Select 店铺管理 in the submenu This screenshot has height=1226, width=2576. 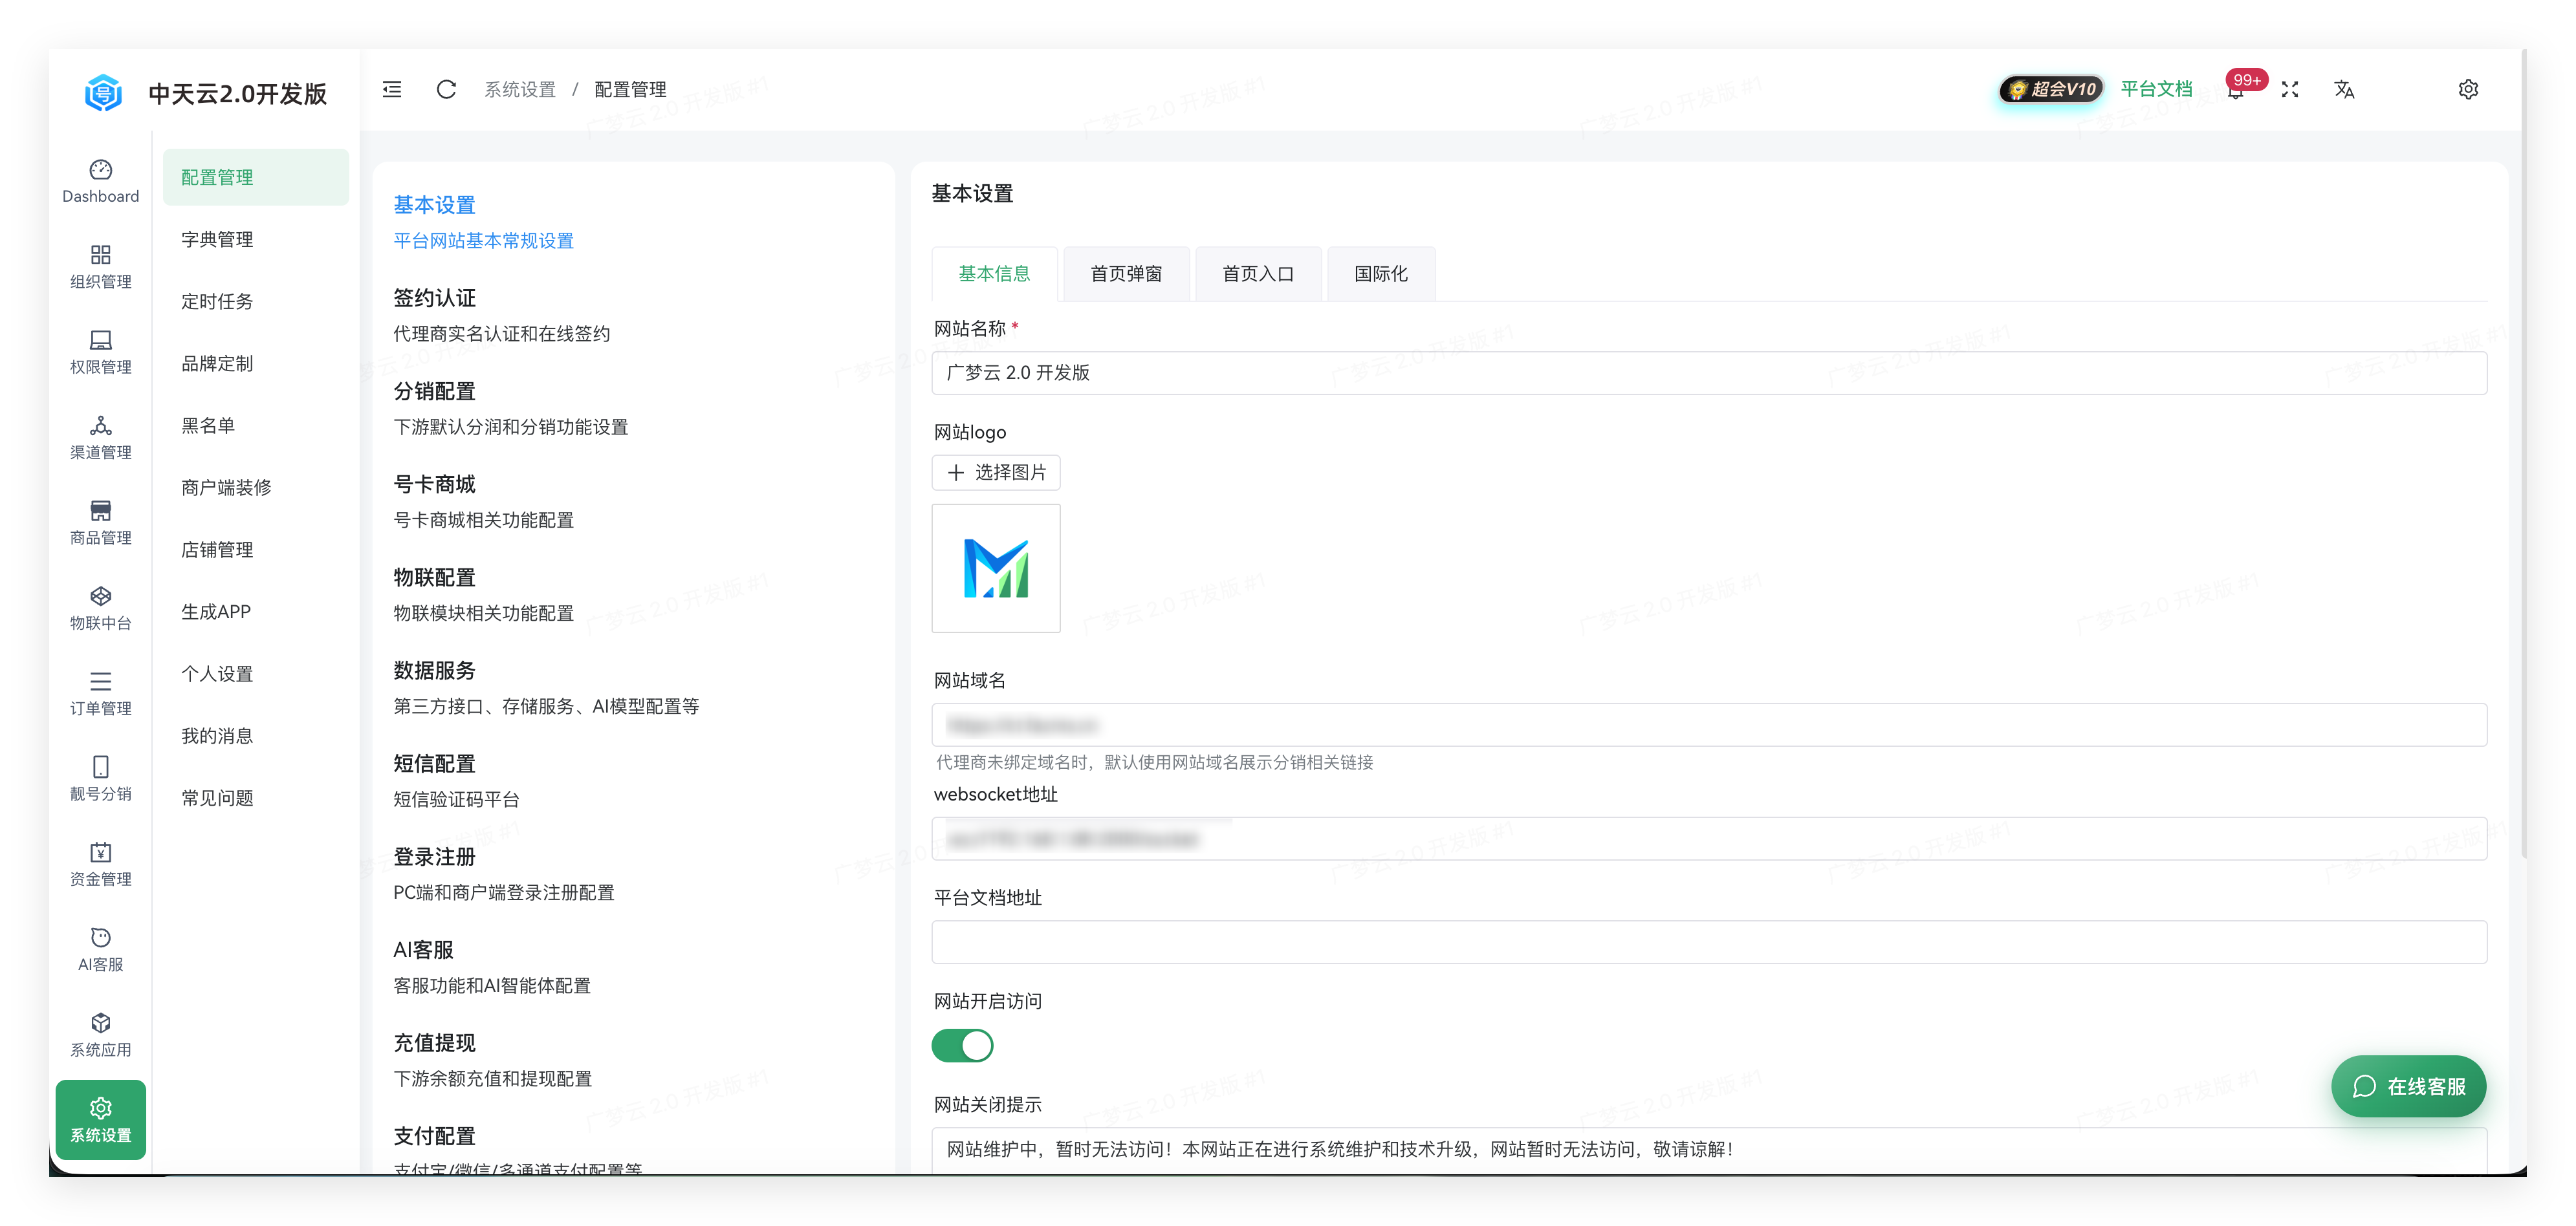[x=256, y=550]
